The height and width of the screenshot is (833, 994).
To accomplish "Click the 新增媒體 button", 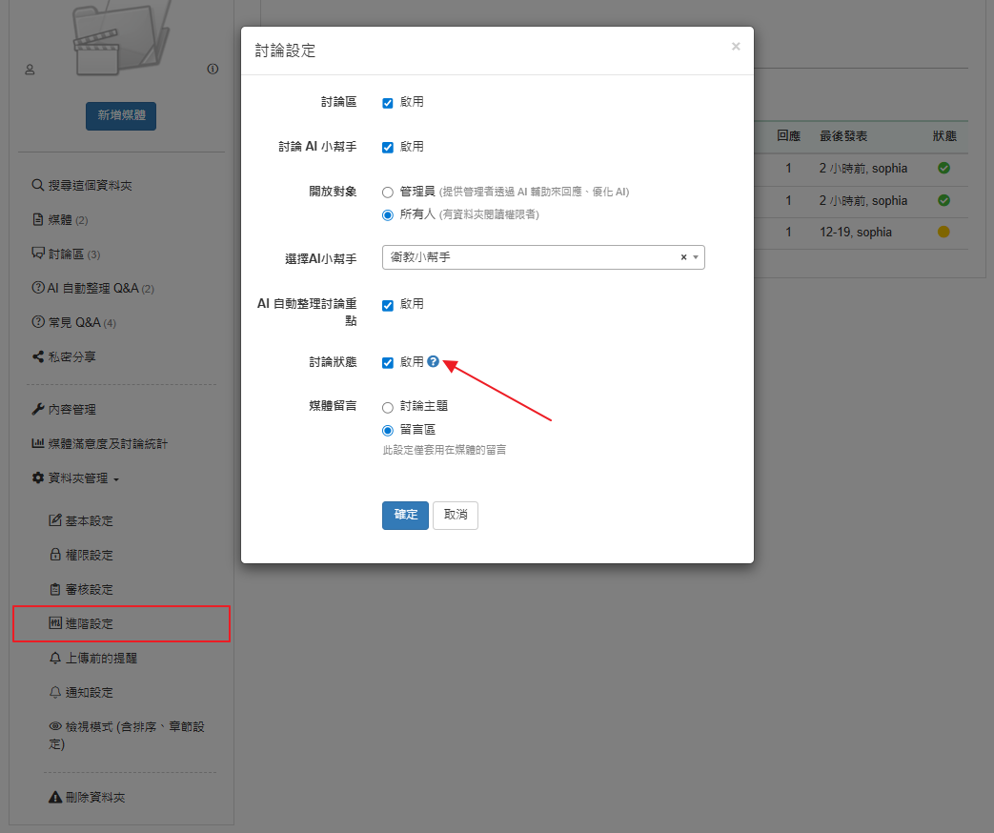I will click(121, 115).
